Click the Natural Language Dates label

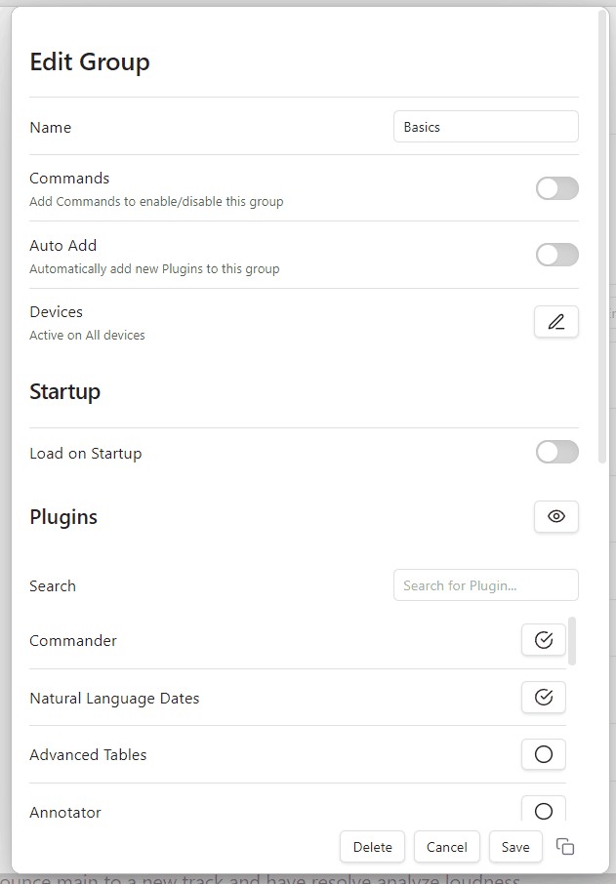click(x=114, y=699)
